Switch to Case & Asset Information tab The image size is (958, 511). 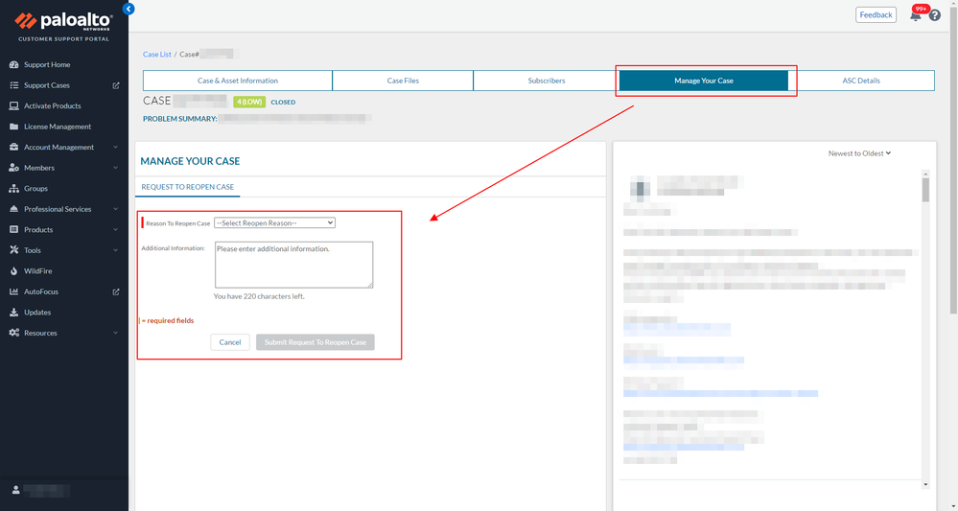[x=238, y=81]
